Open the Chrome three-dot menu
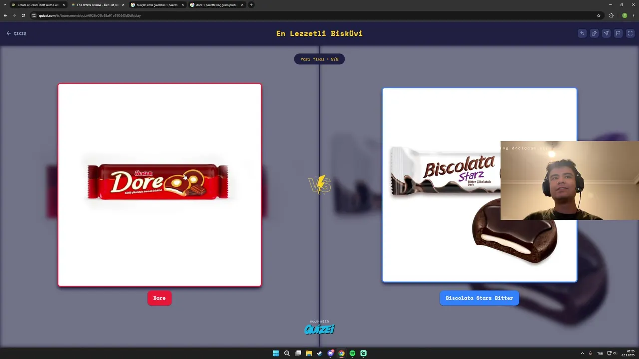639x359 pixels. tap(633, 15)
